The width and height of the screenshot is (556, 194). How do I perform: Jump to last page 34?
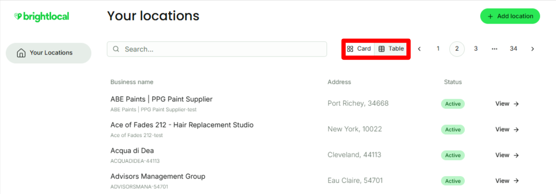(x=513, y=49)
